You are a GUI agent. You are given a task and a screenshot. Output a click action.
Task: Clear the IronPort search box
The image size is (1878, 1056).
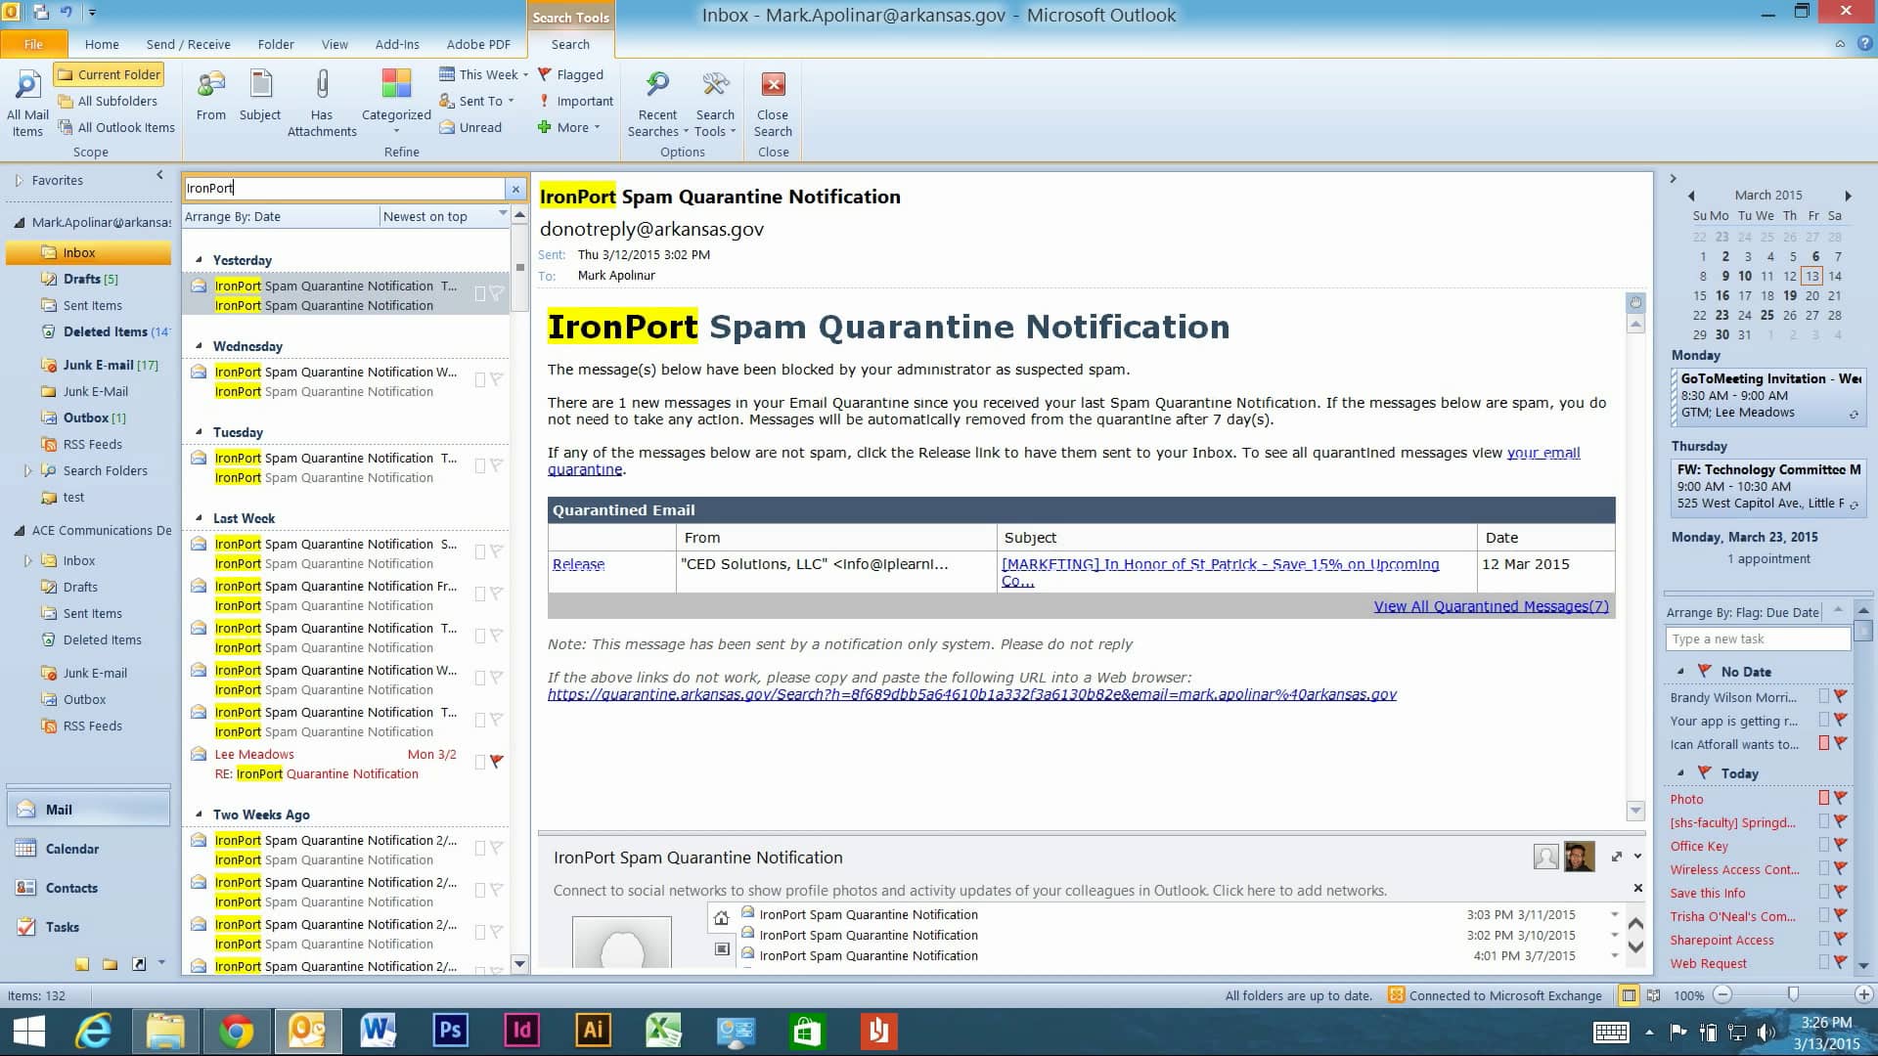pos(515,189)
